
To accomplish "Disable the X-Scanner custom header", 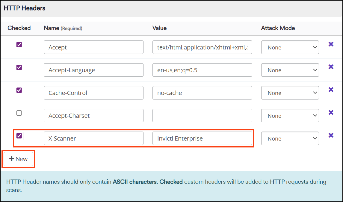I will pos(19,136).
